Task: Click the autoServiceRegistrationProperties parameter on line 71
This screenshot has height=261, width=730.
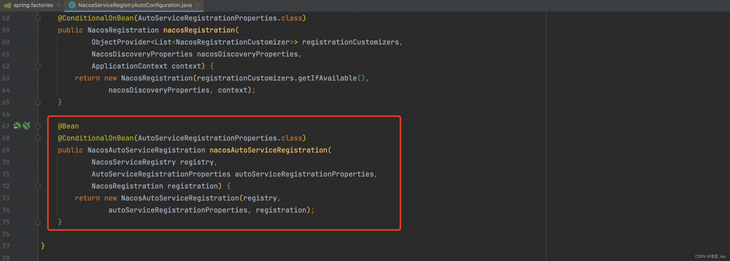Action: point(304,174)
